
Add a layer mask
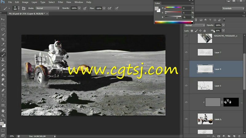pyautogui.click(x=219, y=136)
